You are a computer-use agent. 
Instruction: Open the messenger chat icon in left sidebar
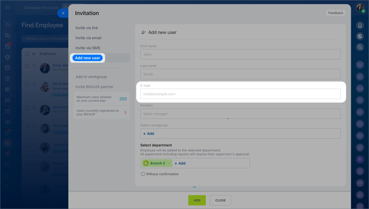tap(7, 35)
